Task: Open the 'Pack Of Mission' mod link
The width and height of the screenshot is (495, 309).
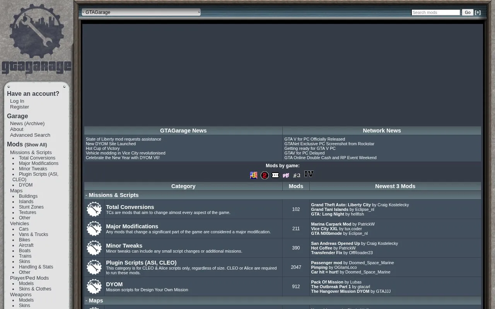Action: point(327,282)
